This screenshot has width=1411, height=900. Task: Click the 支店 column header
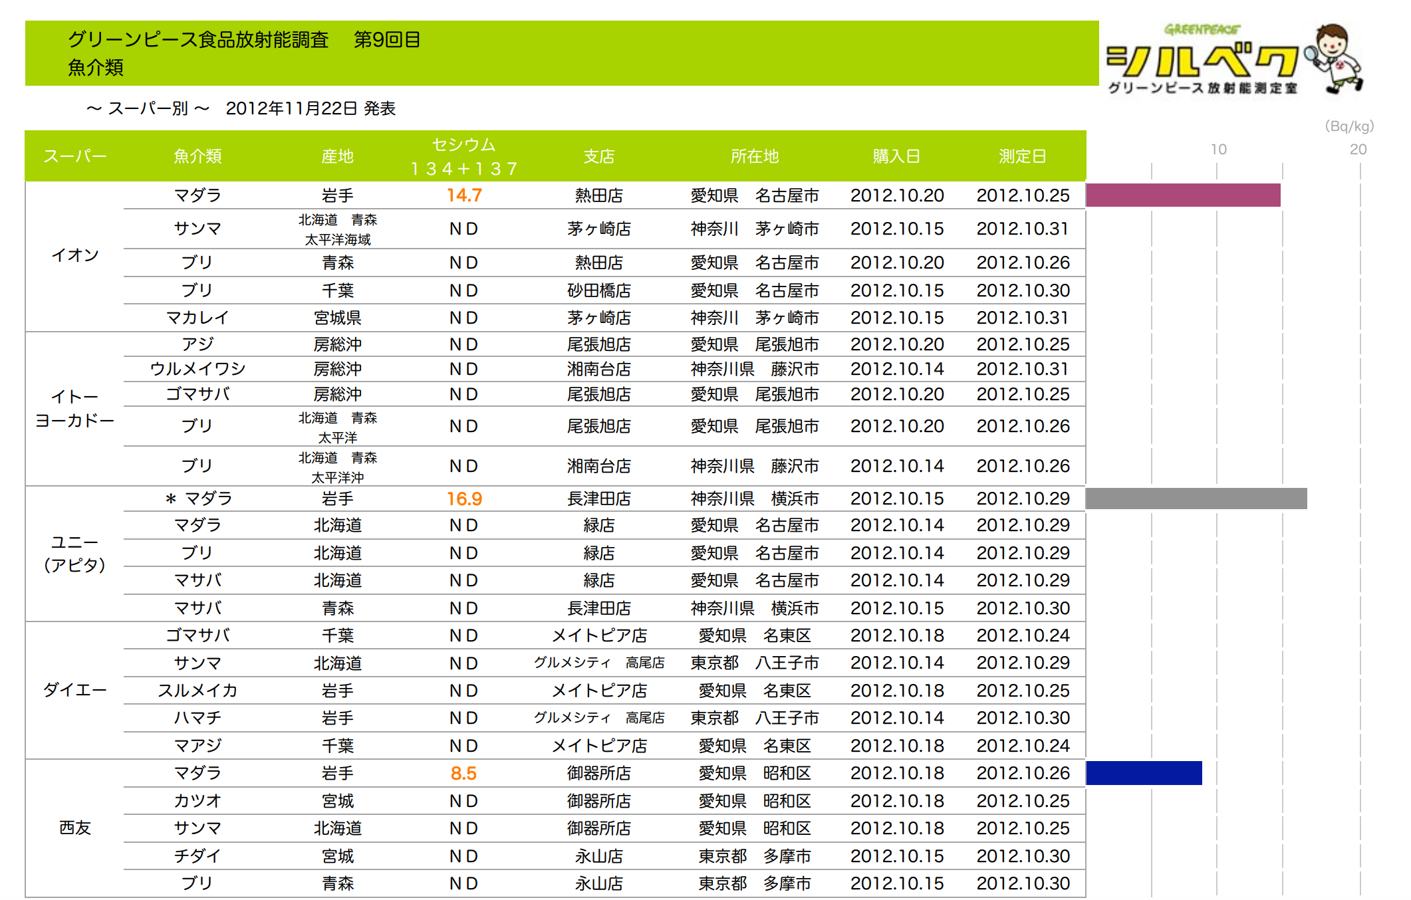click(x=598, y=156)
